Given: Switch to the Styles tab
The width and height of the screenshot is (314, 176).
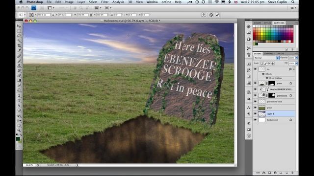Looking at the screenshot, I should [x=267, y=23].
